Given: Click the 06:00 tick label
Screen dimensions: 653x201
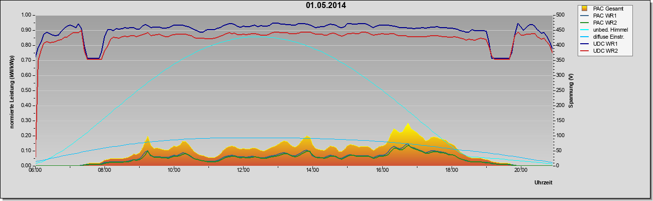Looking at the screenshot, I should (x=35, y=170).
